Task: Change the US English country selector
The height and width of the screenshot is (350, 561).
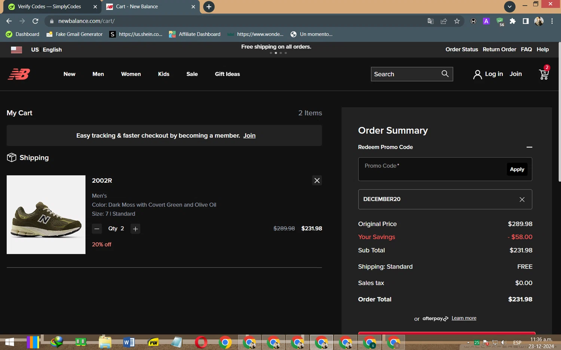Action: (46, 50)
